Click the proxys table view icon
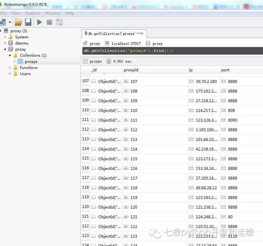 85,61
